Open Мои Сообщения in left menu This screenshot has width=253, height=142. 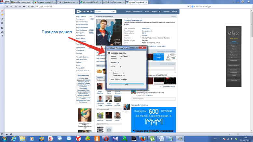(82, 30)
